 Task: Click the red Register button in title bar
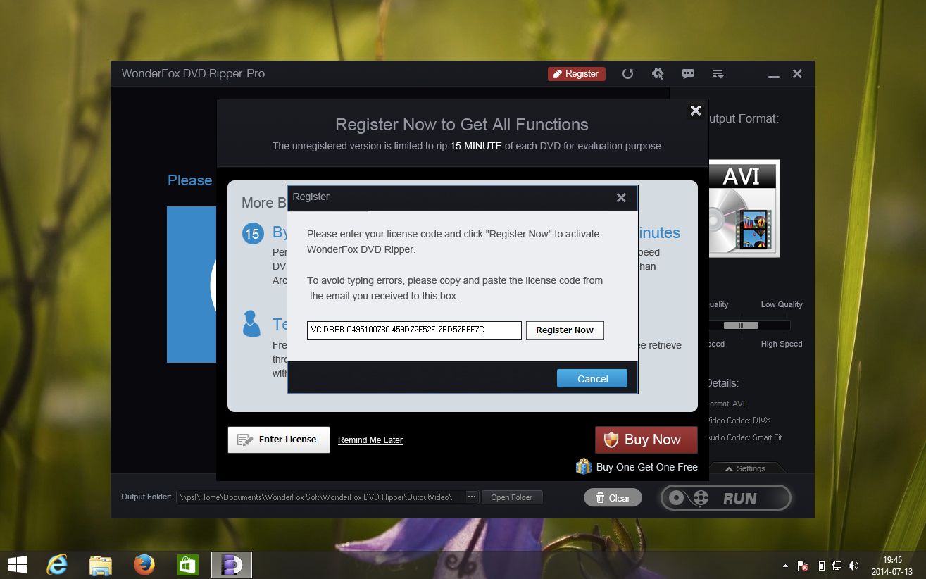[577, 74]
